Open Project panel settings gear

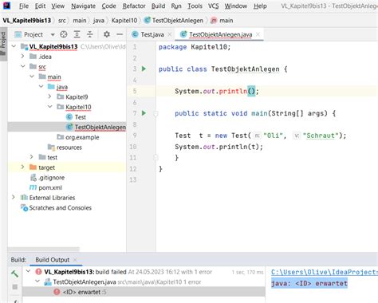[x=107, y=34]
